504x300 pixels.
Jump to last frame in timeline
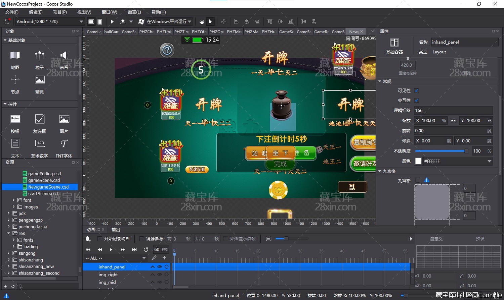click(x=134, y=249)
